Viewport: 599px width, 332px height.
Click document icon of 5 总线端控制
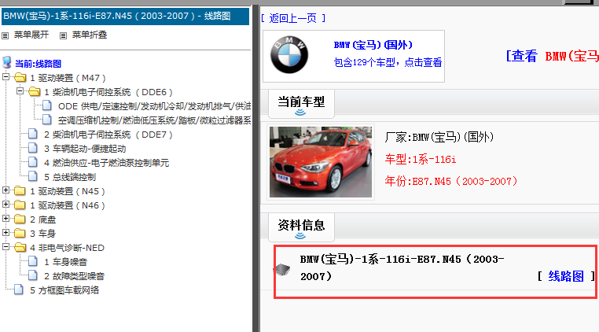pyautogui.click(x=33, y=176)
